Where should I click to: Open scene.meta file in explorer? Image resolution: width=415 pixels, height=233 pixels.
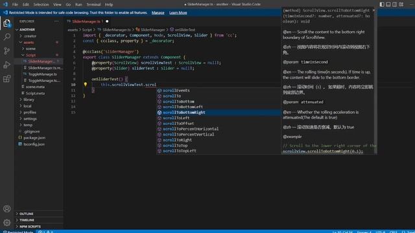(x=39, y=87)
